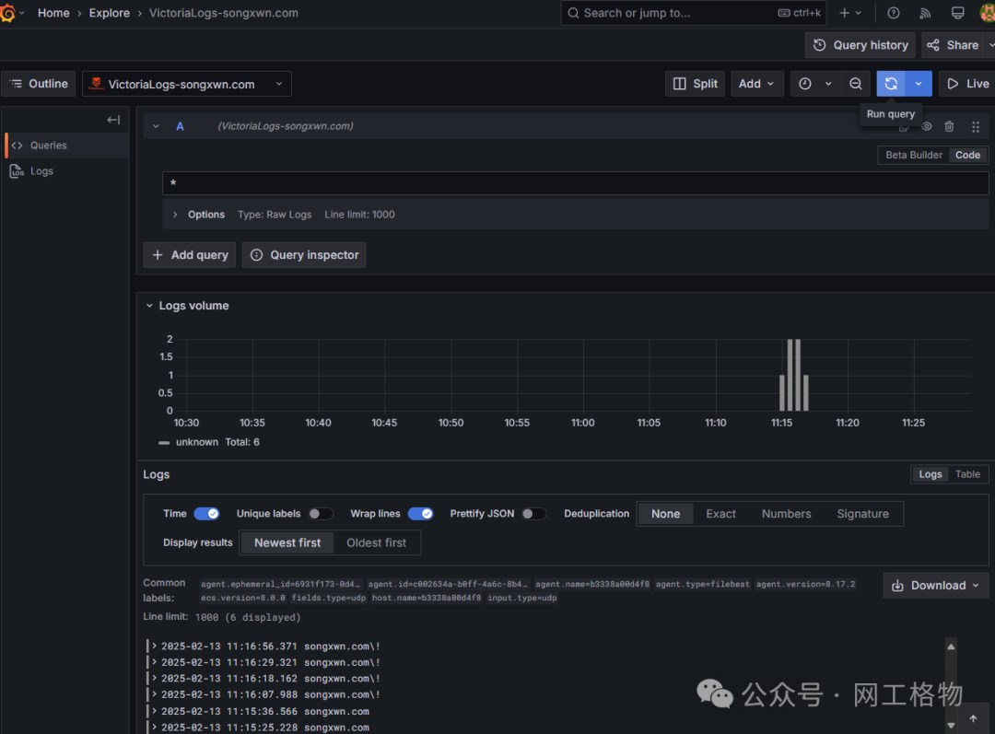Viewport: 995px width, 734px height.
Task: Delete query A with trash icon
Action: pos(949,126)
